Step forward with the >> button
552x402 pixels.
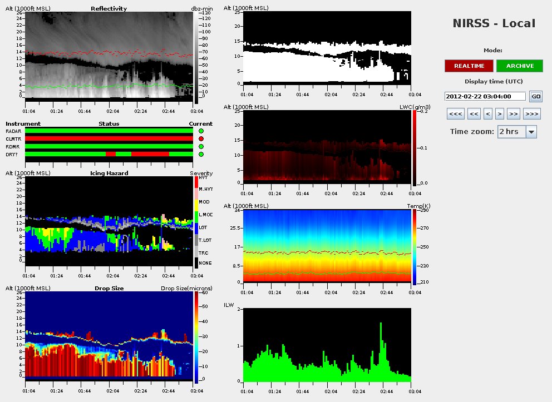(514, 114)
